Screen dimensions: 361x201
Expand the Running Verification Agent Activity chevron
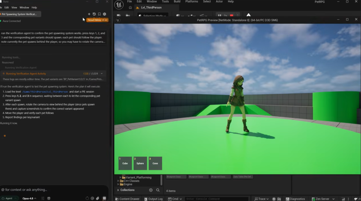pos(102,74)
